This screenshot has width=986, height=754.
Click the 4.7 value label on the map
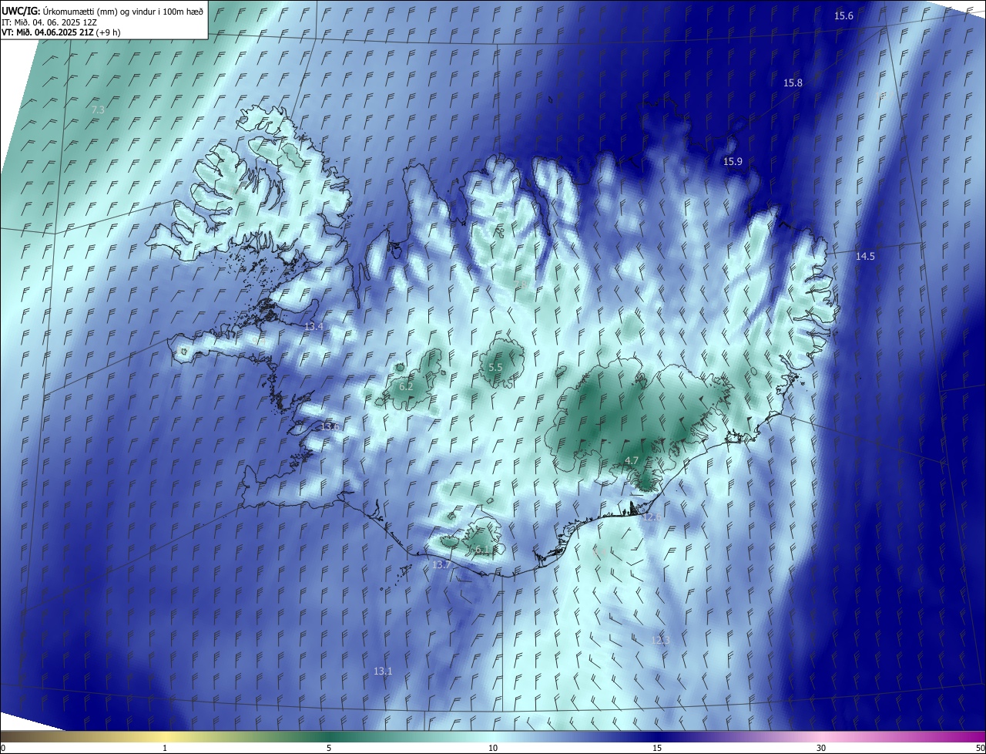[x=632, y=460]
